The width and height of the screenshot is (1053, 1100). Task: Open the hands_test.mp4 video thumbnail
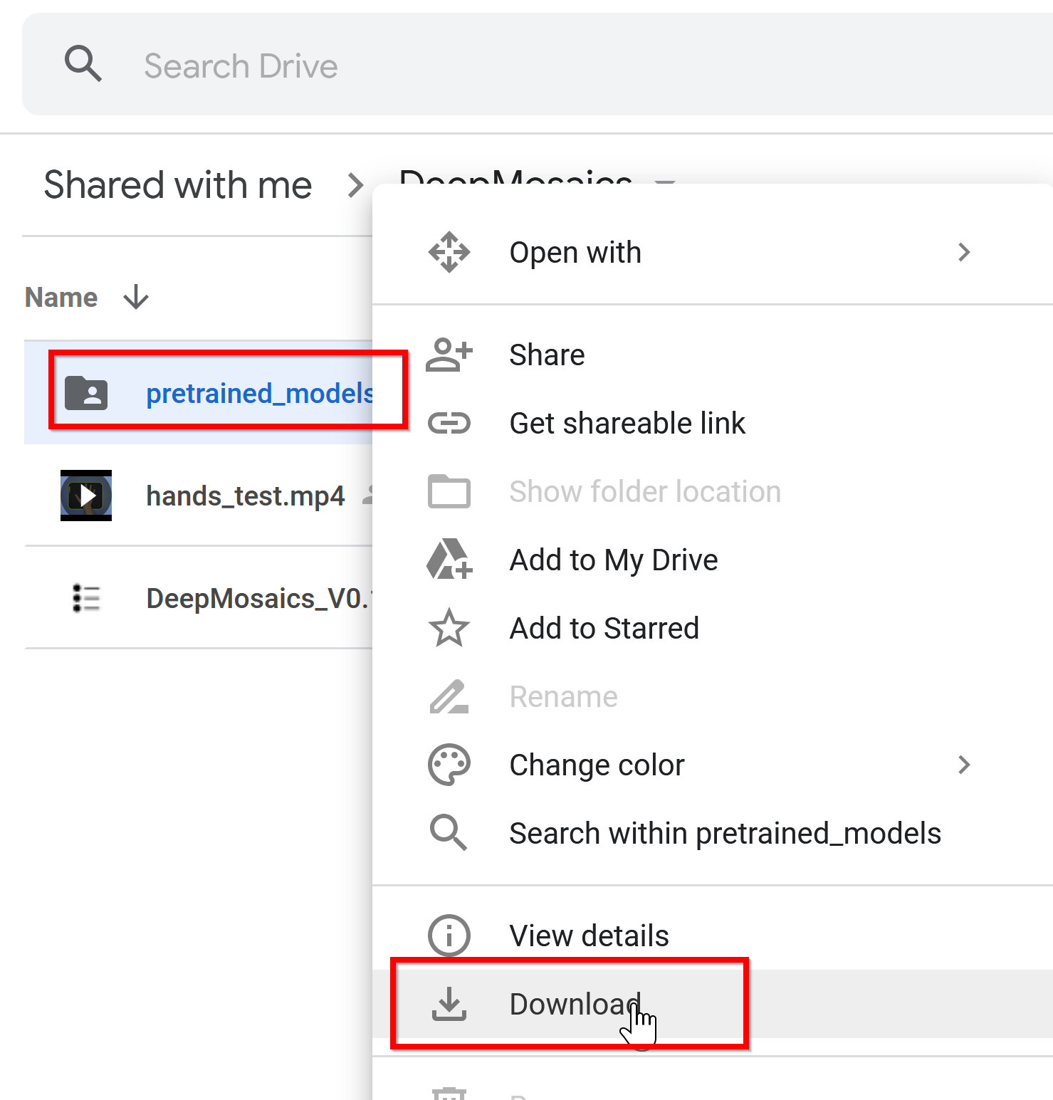[x=86, y=496]
